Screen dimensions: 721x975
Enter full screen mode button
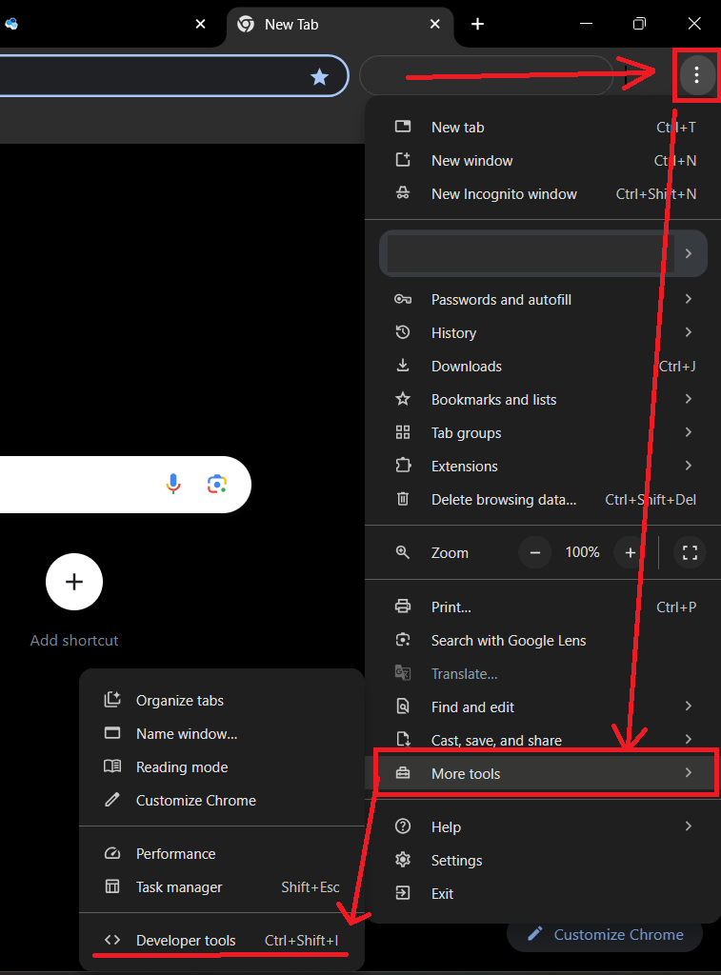[690, 552]
